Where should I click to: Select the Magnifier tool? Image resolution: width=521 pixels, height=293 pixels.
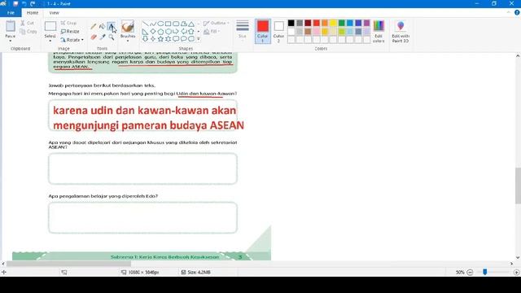pyautogui.click(x=112, y=37)
